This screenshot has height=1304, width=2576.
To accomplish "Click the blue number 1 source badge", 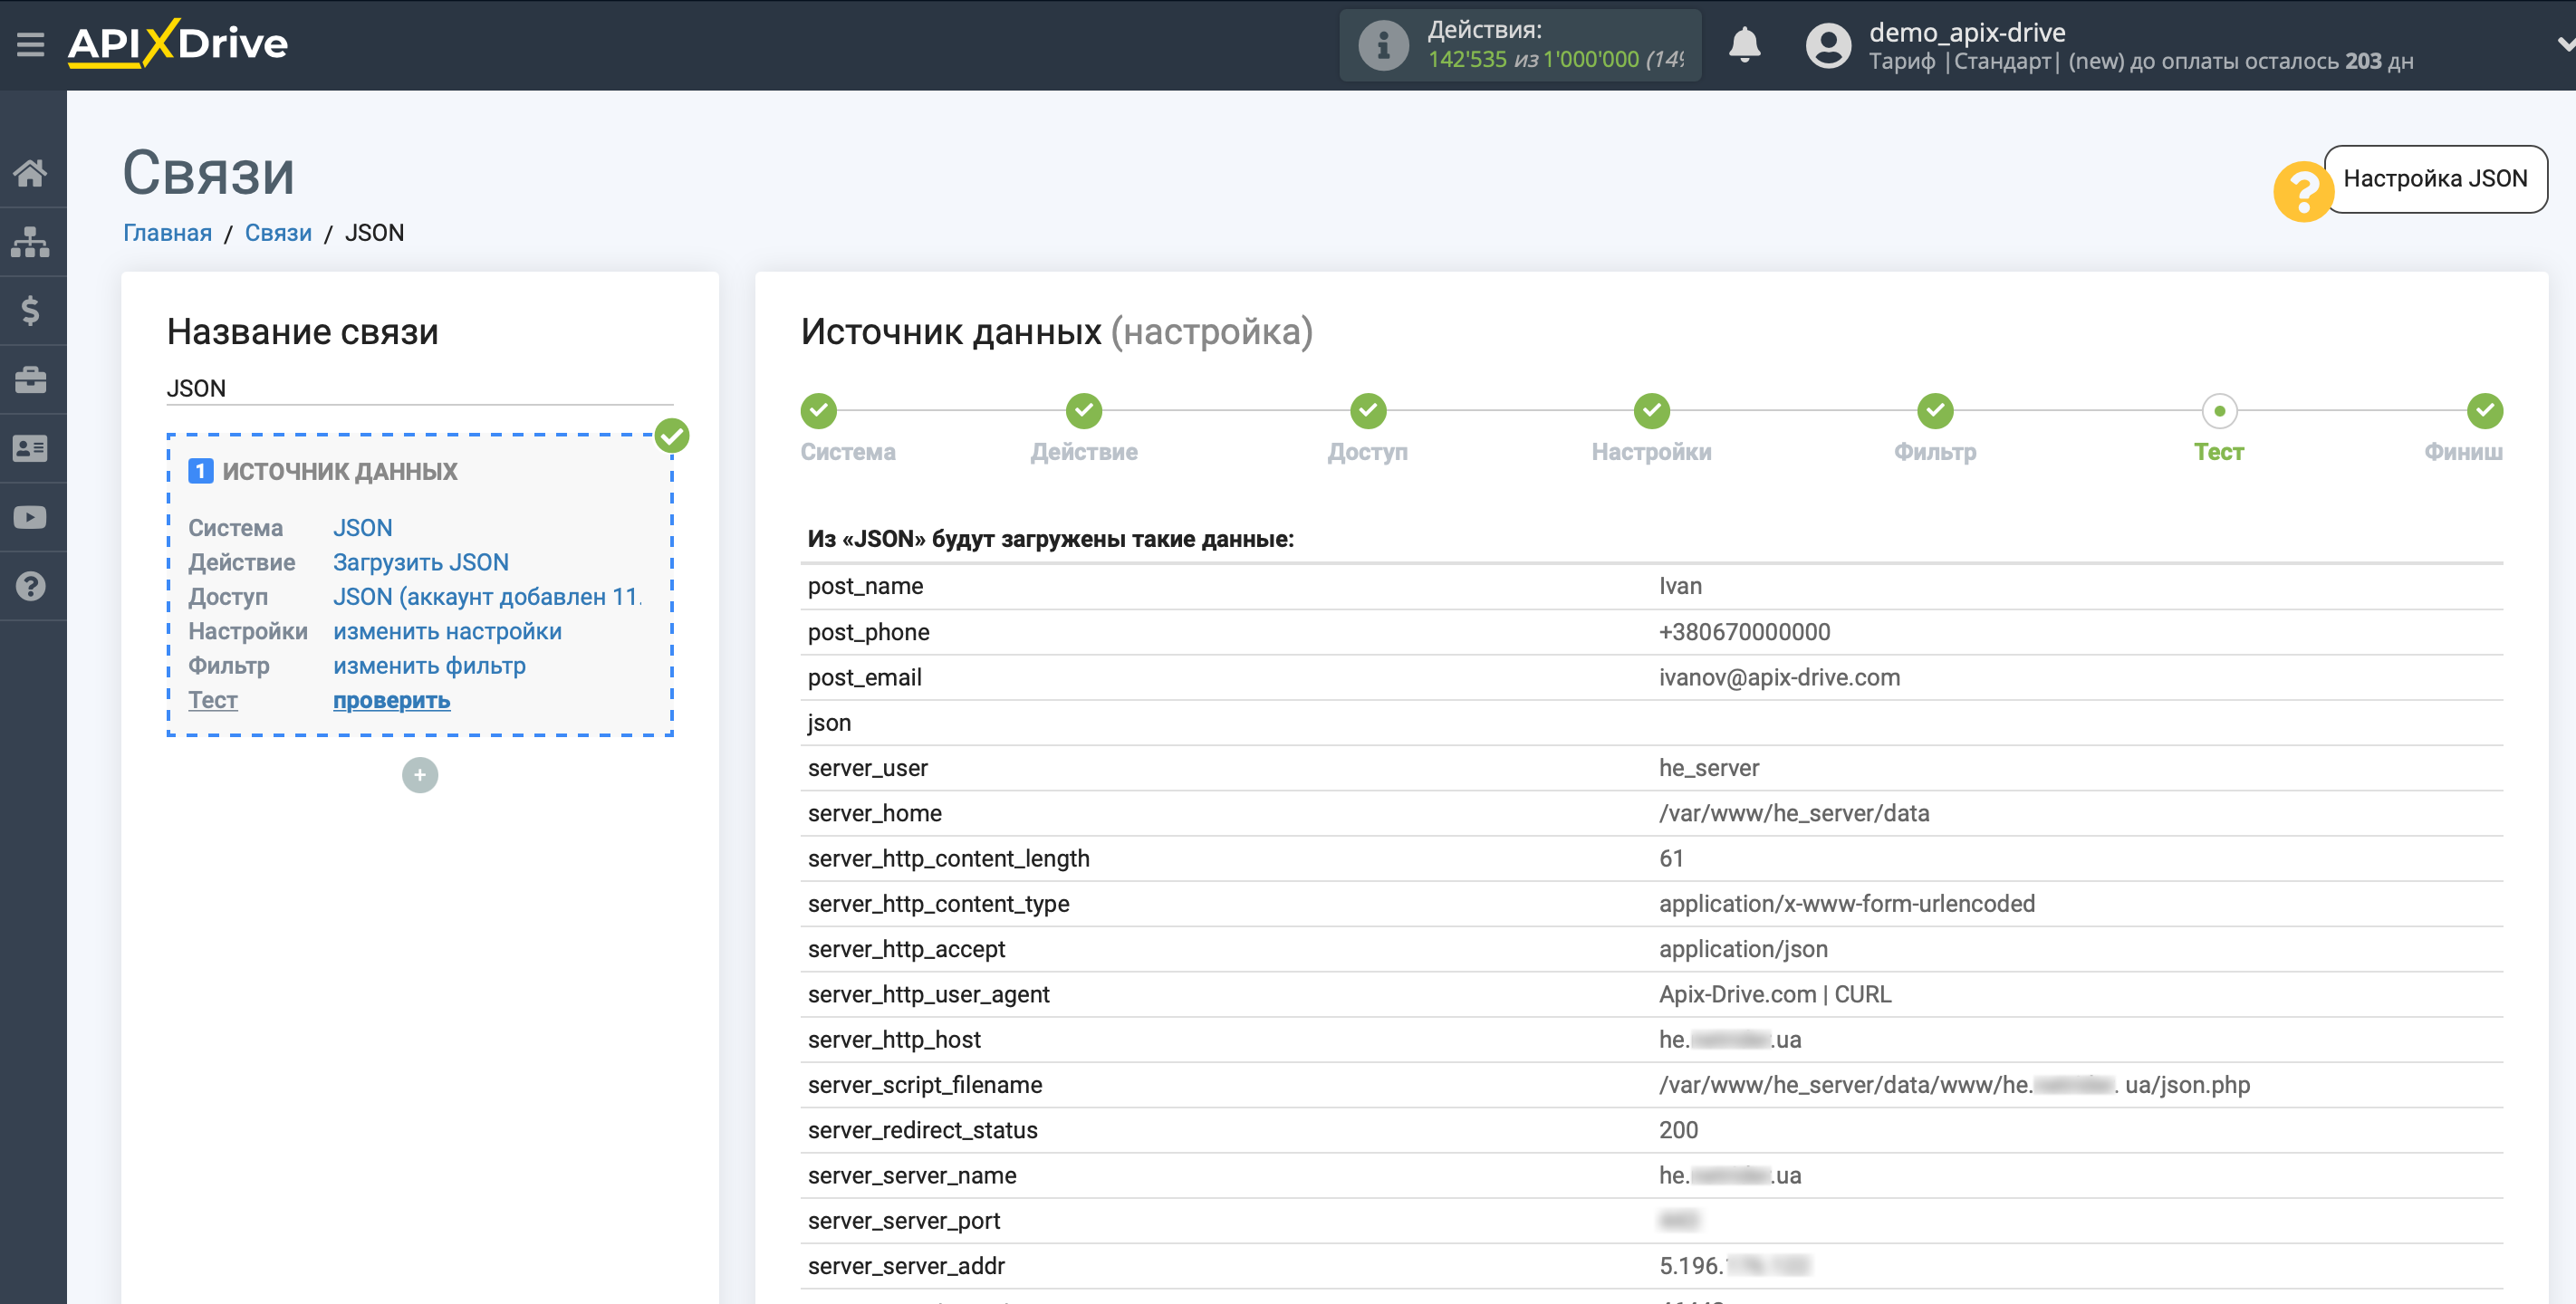I will pos(200,471).
